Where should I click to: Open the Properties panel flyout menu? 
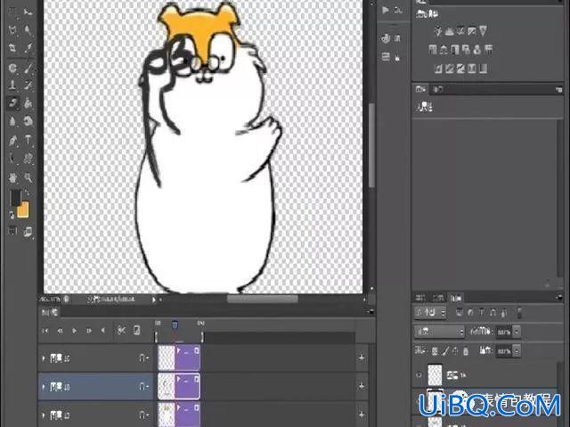tap(559, 89)
